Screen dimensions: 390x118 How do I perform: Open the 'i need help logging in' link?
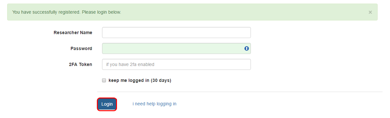click(x=154, y=104)
